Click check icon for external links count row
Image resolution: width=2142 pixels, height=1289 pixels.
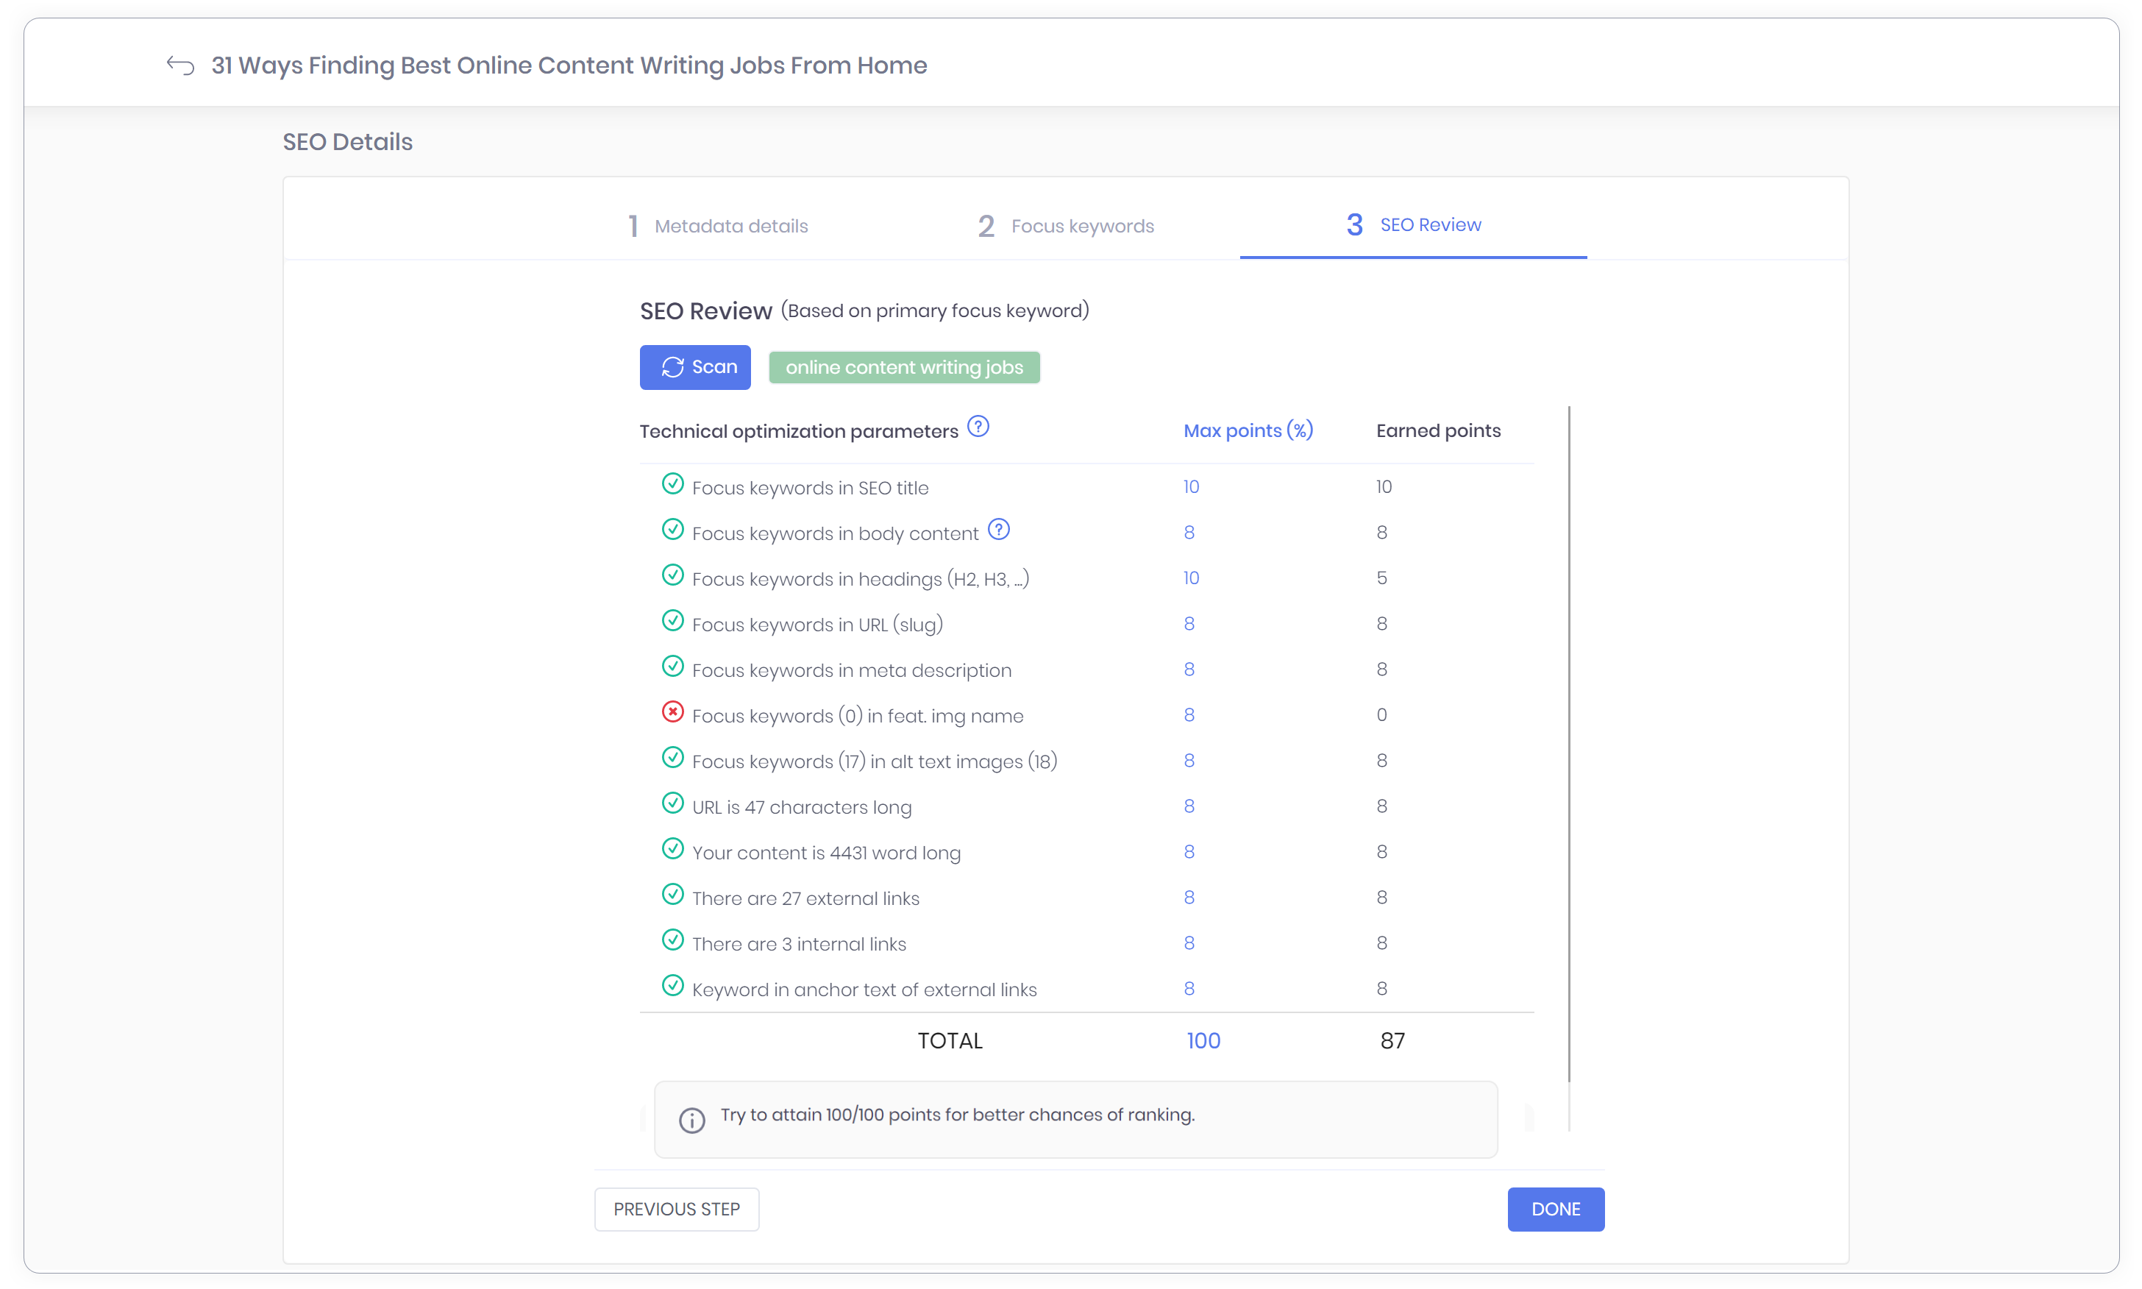(672, 895)
